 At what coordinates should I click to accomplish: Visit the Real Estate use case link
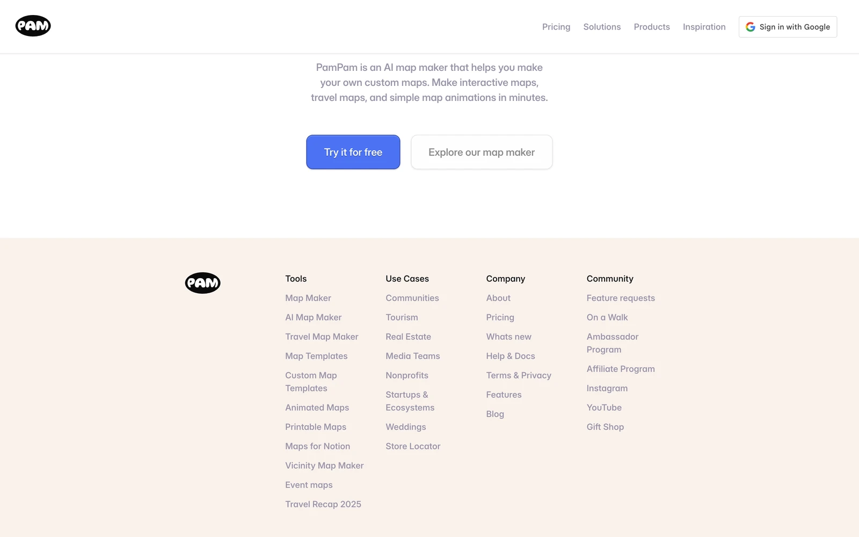coord(409,337)
